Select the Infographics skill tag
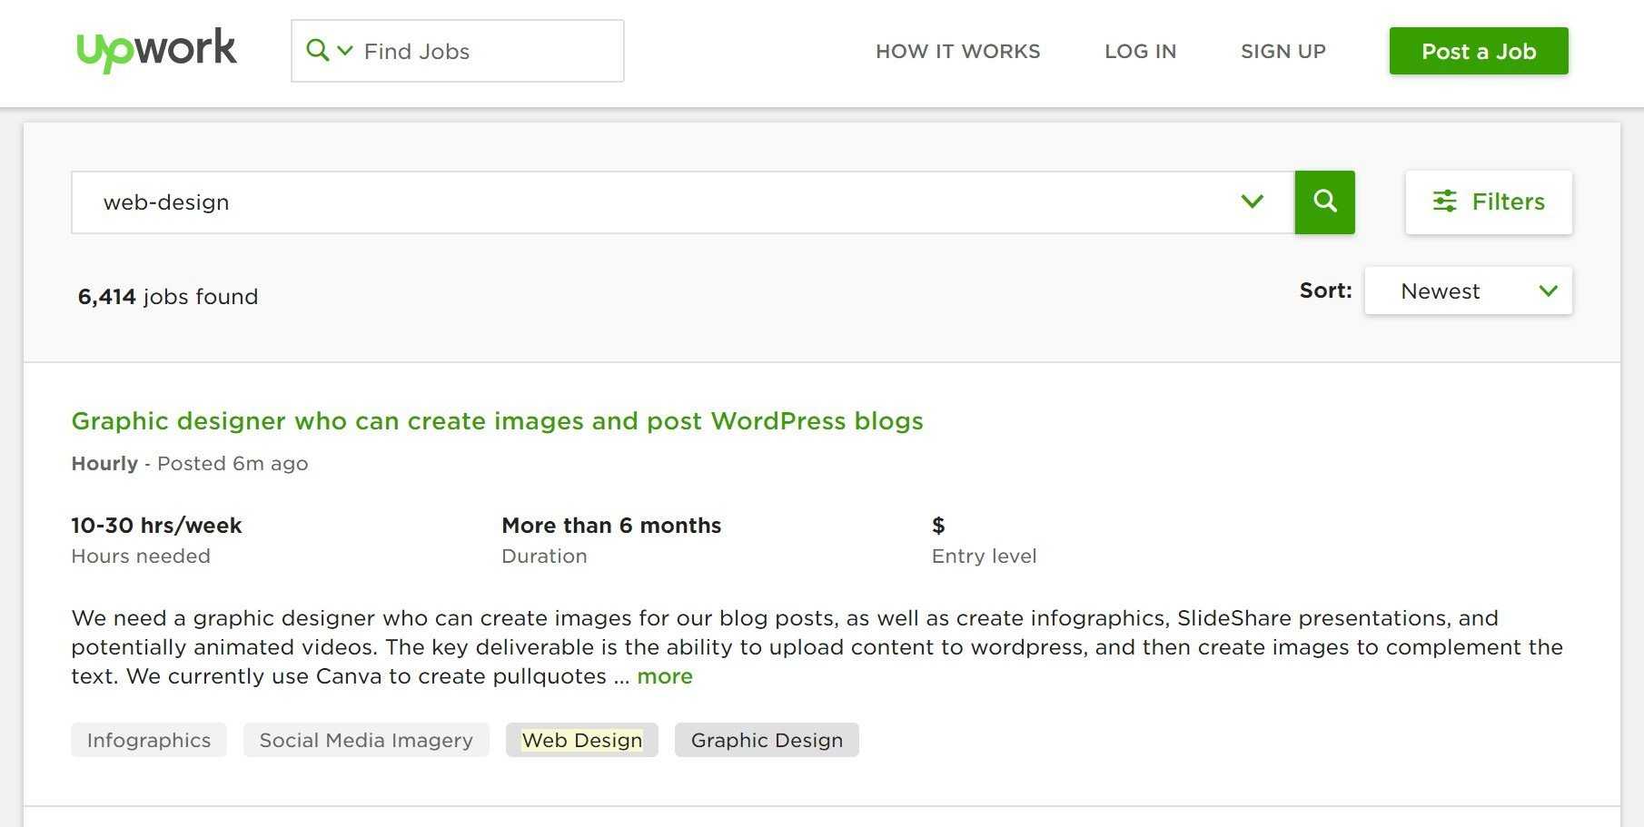Image resolution: width=1644 pixels, height=827 pixels. coord(149,740)
